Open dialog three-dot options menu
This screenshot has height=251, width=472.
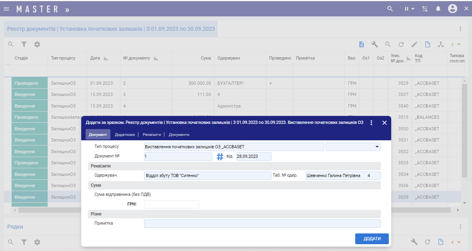[x=372, y=123]
